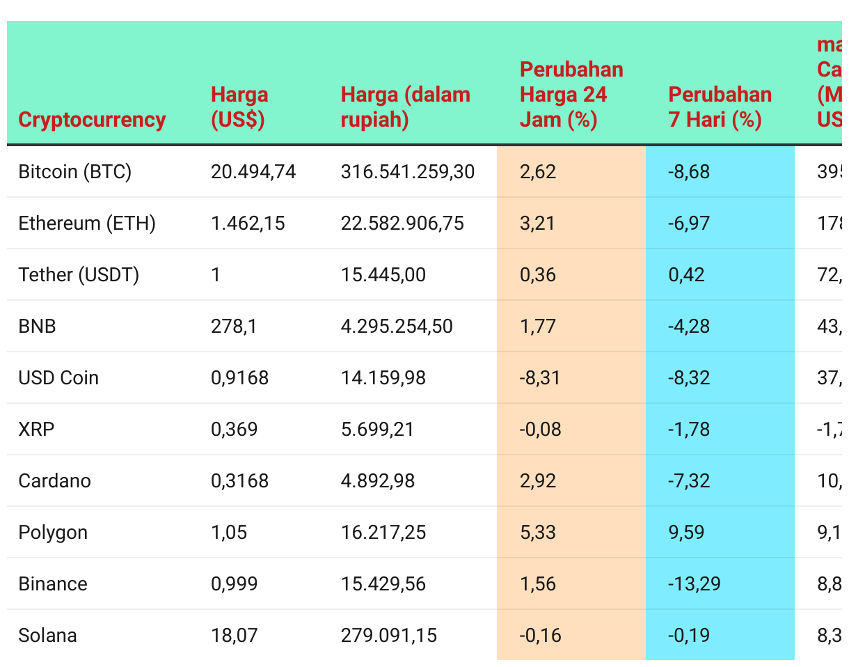Click the Tether (USDT) cell
Image resolution: width=849 pixels, height=667 pixels.
point(79,275)
